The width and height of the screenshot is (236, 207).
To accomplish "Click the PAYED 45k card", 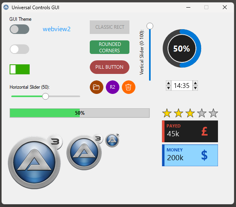I will click(x=190, y=131).
